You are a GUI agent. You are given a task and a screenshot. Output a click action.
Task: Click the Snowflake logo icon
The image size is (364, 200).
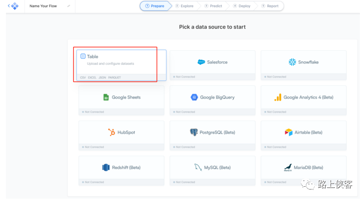pos(292,62)
